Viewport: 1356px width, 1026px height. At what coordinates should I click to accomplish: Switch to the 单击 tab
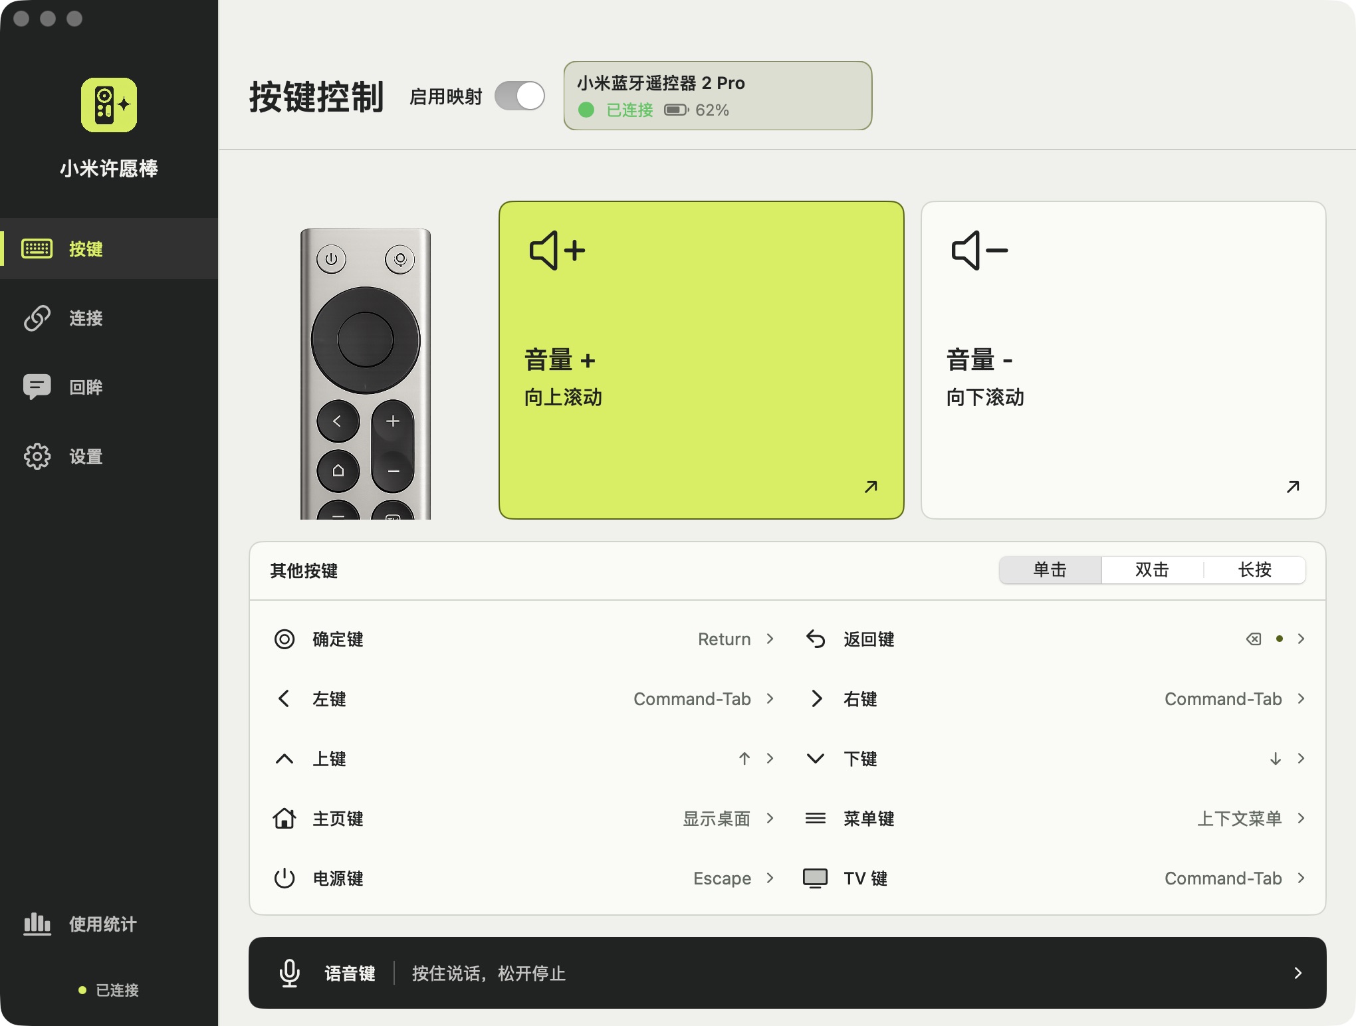click(x=1050, y=570)
